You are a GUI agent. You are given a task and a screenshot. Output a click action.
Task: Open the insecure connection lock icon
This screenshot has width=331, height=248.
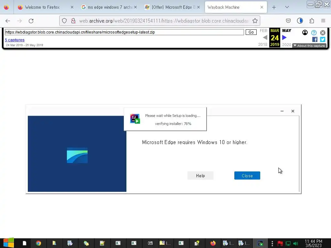(73, 21)
